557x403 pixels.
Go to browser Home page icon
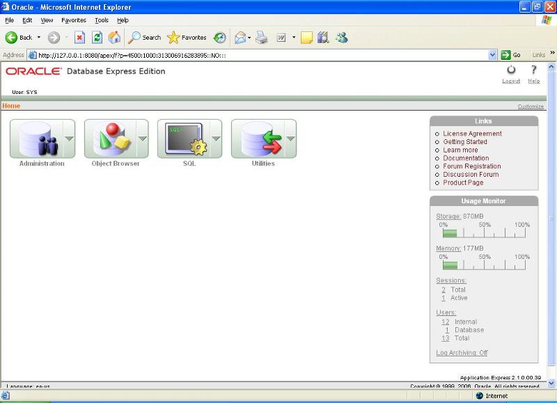[114, 38]
